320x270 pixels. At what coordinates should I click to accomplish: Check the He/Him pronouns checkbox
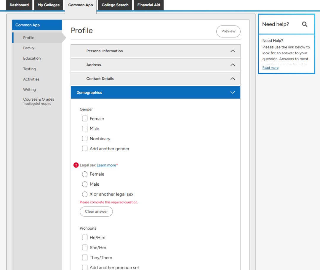pyautogui.click(x=85, y=238)
